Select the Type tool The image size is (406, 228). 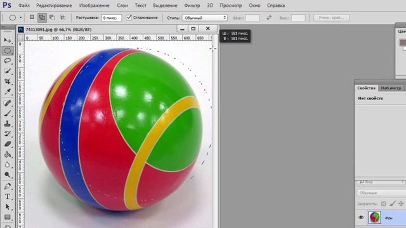point(8,196)
